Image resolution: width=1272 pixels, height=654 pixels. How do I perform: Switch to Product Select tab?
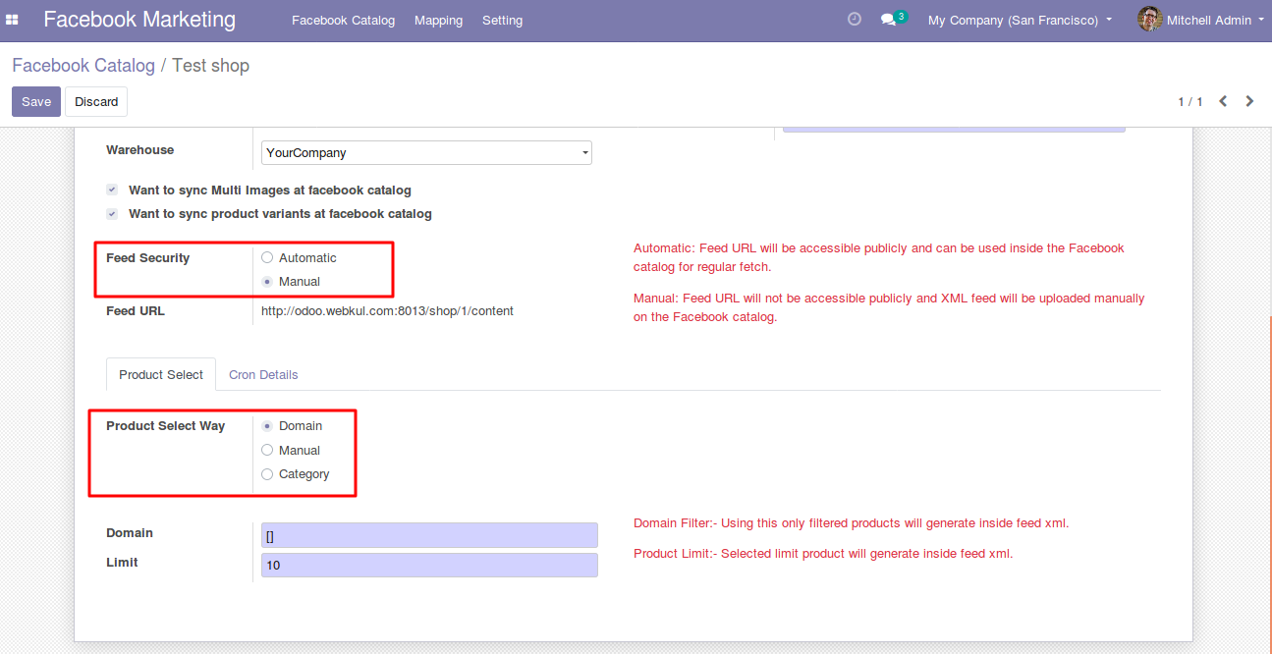pos(161,374)
